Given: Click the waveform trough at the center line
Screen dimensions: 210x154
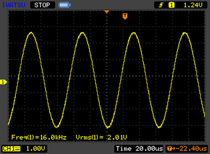Looking at the screenshot, I should click(x=108, y=127).
